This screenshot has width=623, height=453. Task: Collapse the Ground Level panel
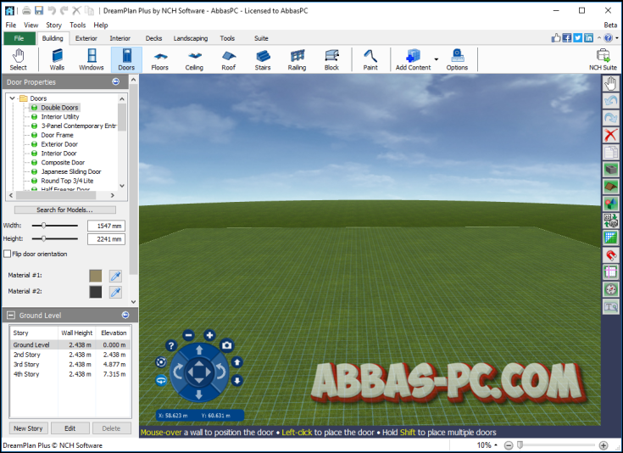point(125,315)
